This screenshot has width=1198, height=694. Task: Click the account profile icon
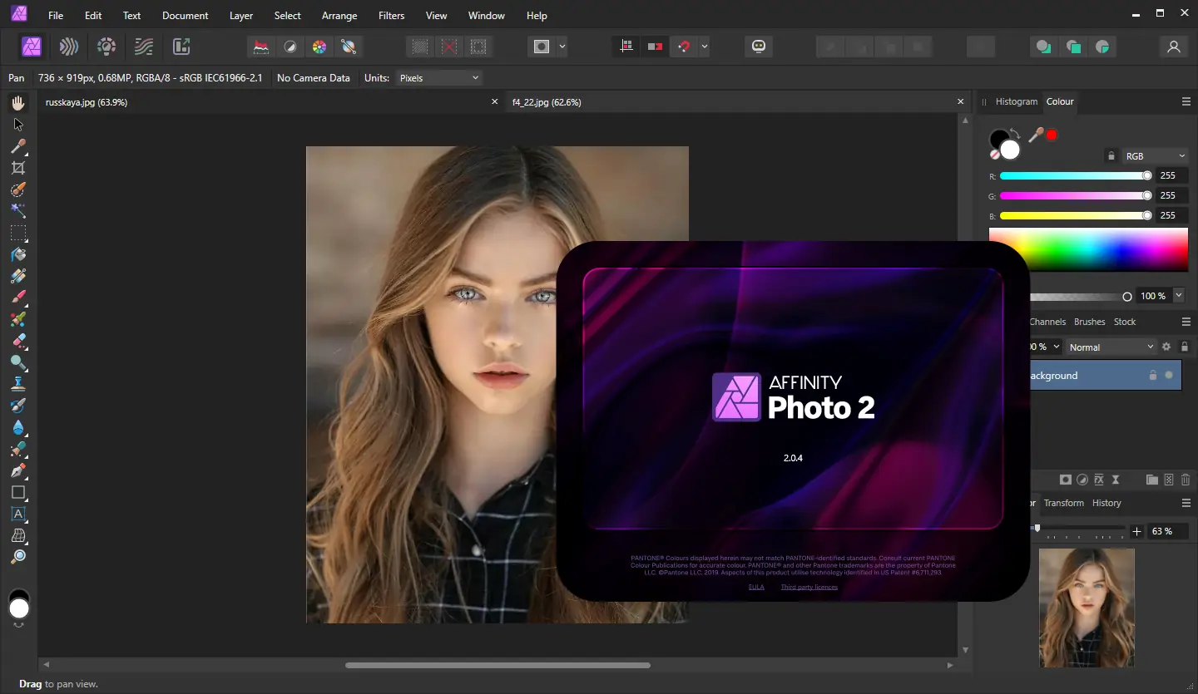[x=1174, y=47]
